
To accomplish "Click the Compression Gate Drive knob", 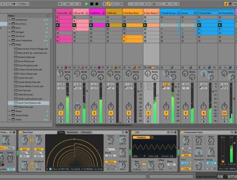I will (186, 140).
